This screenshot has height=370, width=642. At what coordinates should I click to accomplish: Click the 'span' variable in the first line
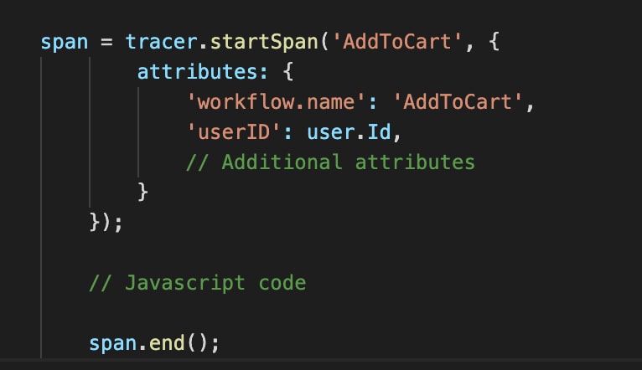click(x=65, y=43)
